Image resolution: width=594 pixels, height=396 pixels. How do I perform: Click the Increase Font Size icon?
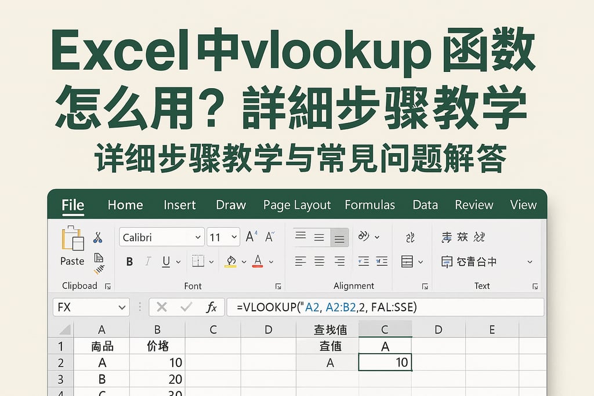point(251,236)
